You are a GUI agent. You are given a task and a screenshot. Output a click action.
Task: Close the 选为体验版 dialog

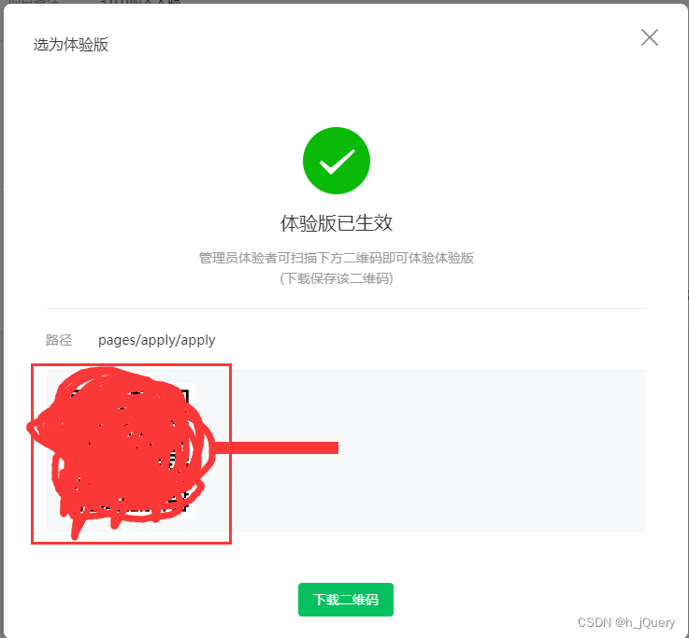coord(649,37)
